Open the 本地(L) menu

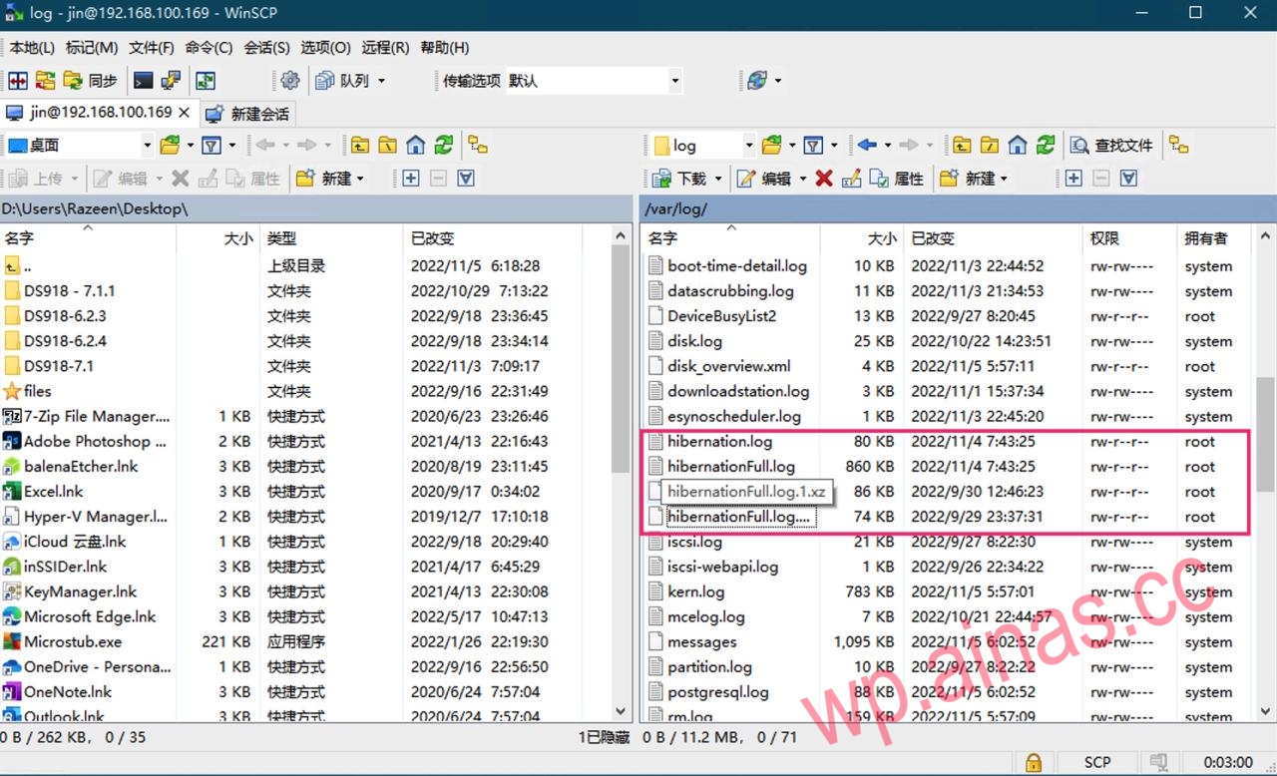coord(32,47)
